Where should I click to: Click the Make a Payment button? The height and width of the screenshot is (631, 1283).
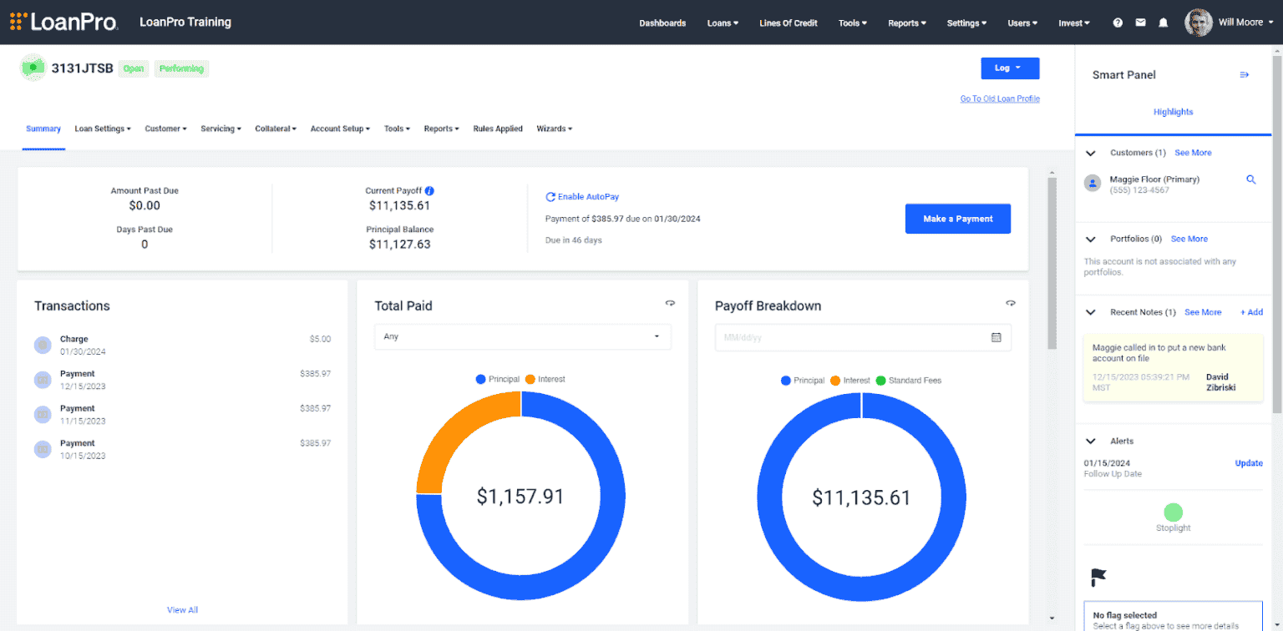tap(958, 219)
